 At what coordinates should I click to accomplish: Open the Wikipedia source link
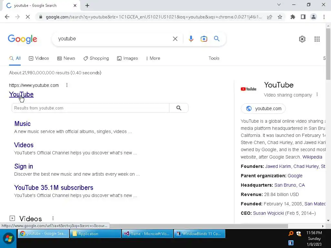312,157
